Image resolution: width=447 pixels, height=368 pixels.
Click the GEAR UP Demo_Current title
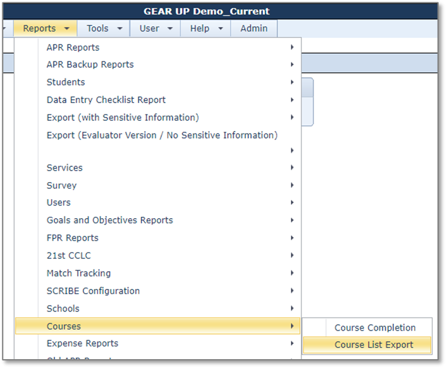click(206, 11)
